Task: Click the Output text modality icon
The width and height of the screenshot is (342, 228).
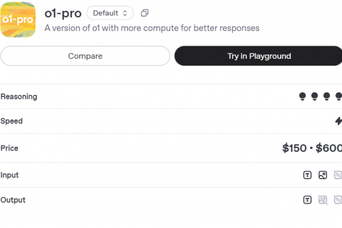Action: [x=307, y=200]
